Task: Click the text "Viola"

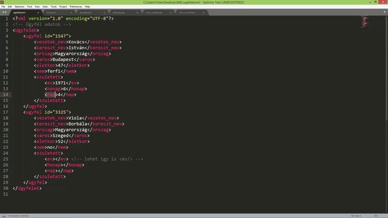Action: pos(75,118)
